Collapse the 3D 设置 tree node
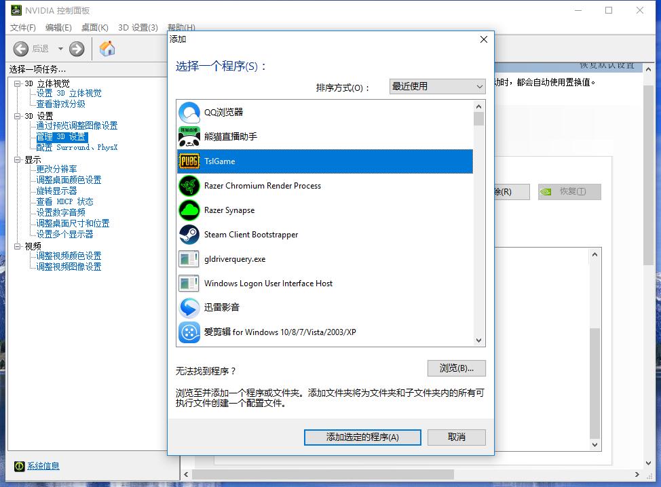 tap(17, 116)
